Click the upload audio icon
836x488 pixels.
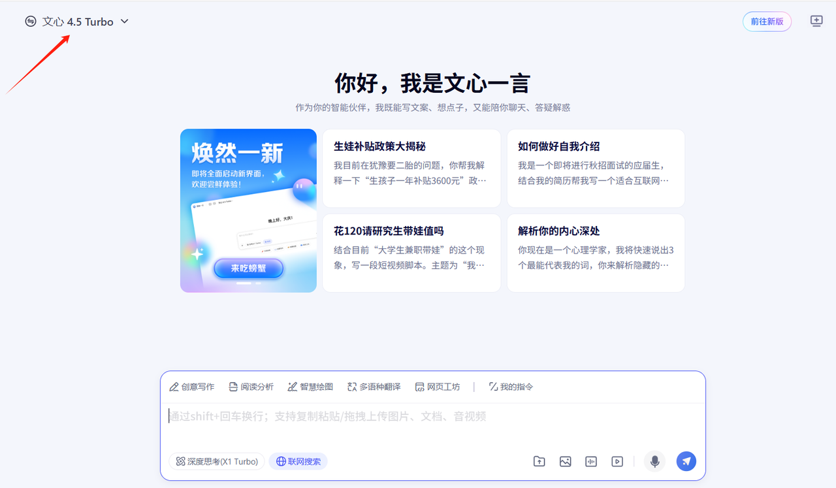(x=591, y=461)
